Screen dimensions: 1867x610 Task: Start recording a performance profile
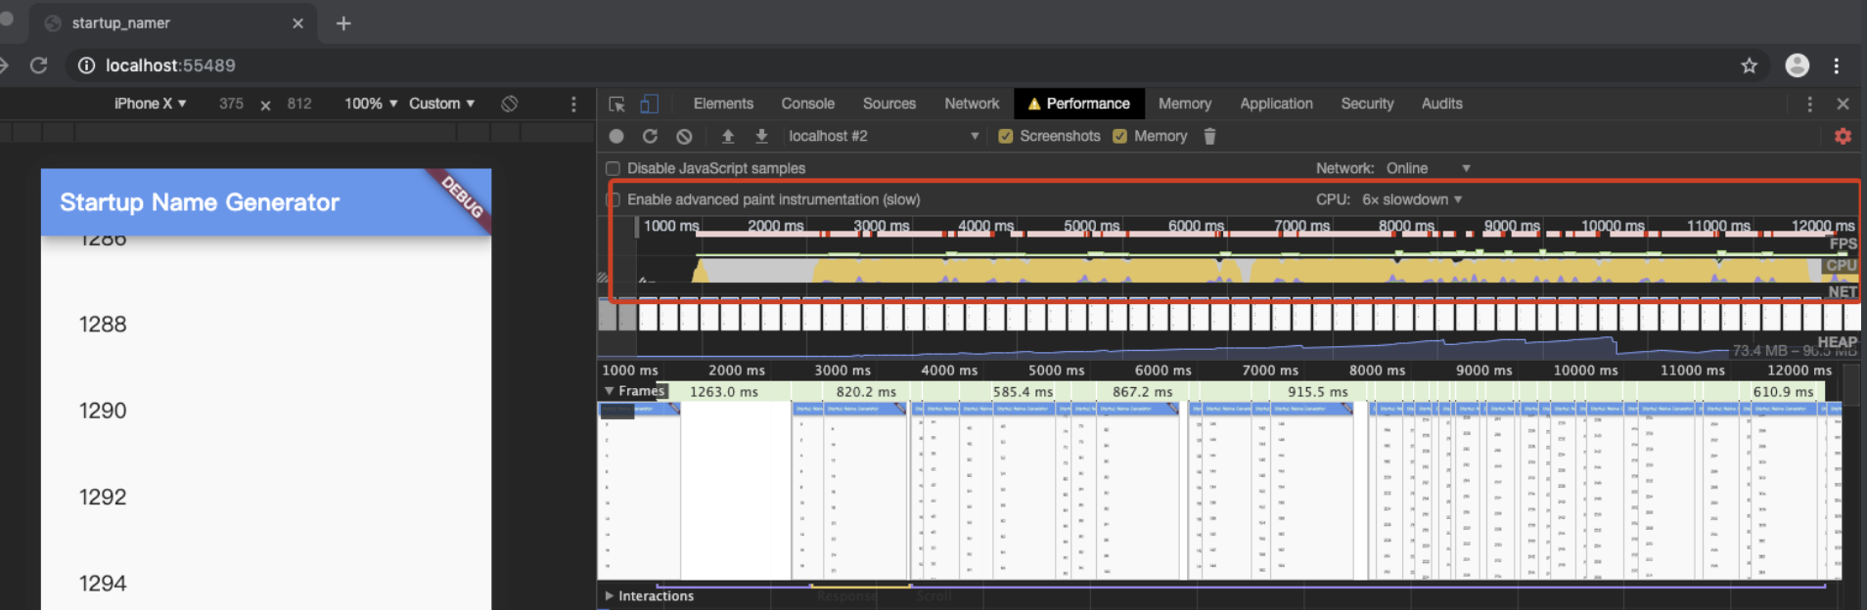tap(615, 136)
